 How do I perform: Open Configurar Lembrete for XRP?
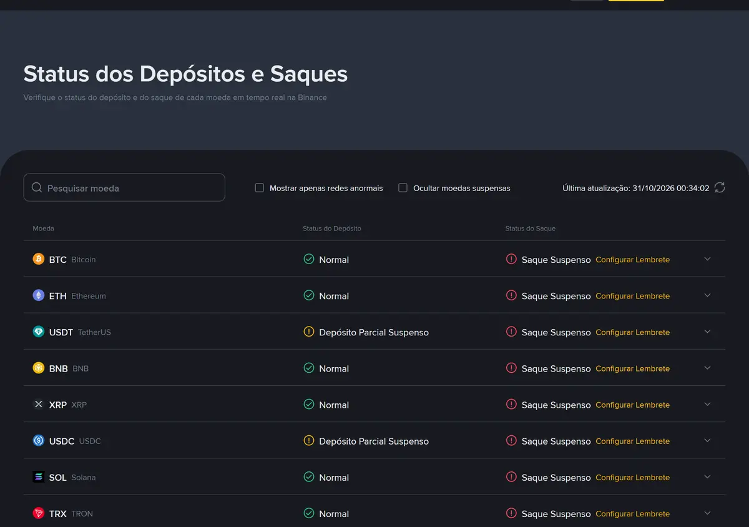tap(632, 405)
